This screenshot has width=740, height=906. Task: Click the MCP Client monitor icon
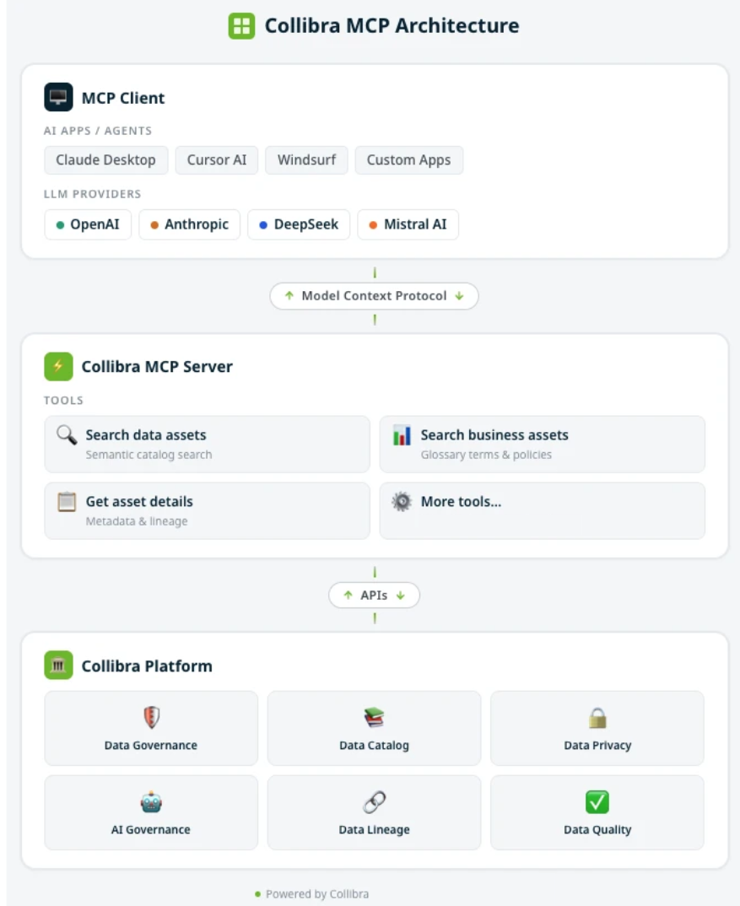58,97
